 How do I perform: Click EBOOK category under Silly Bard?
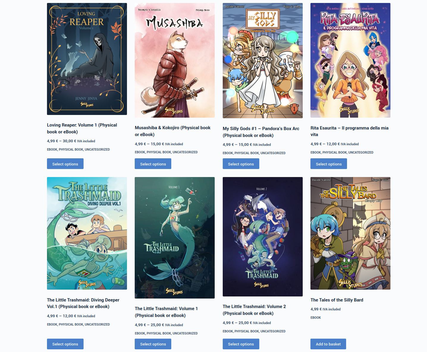pyautogui.click(x=315, y=318)
